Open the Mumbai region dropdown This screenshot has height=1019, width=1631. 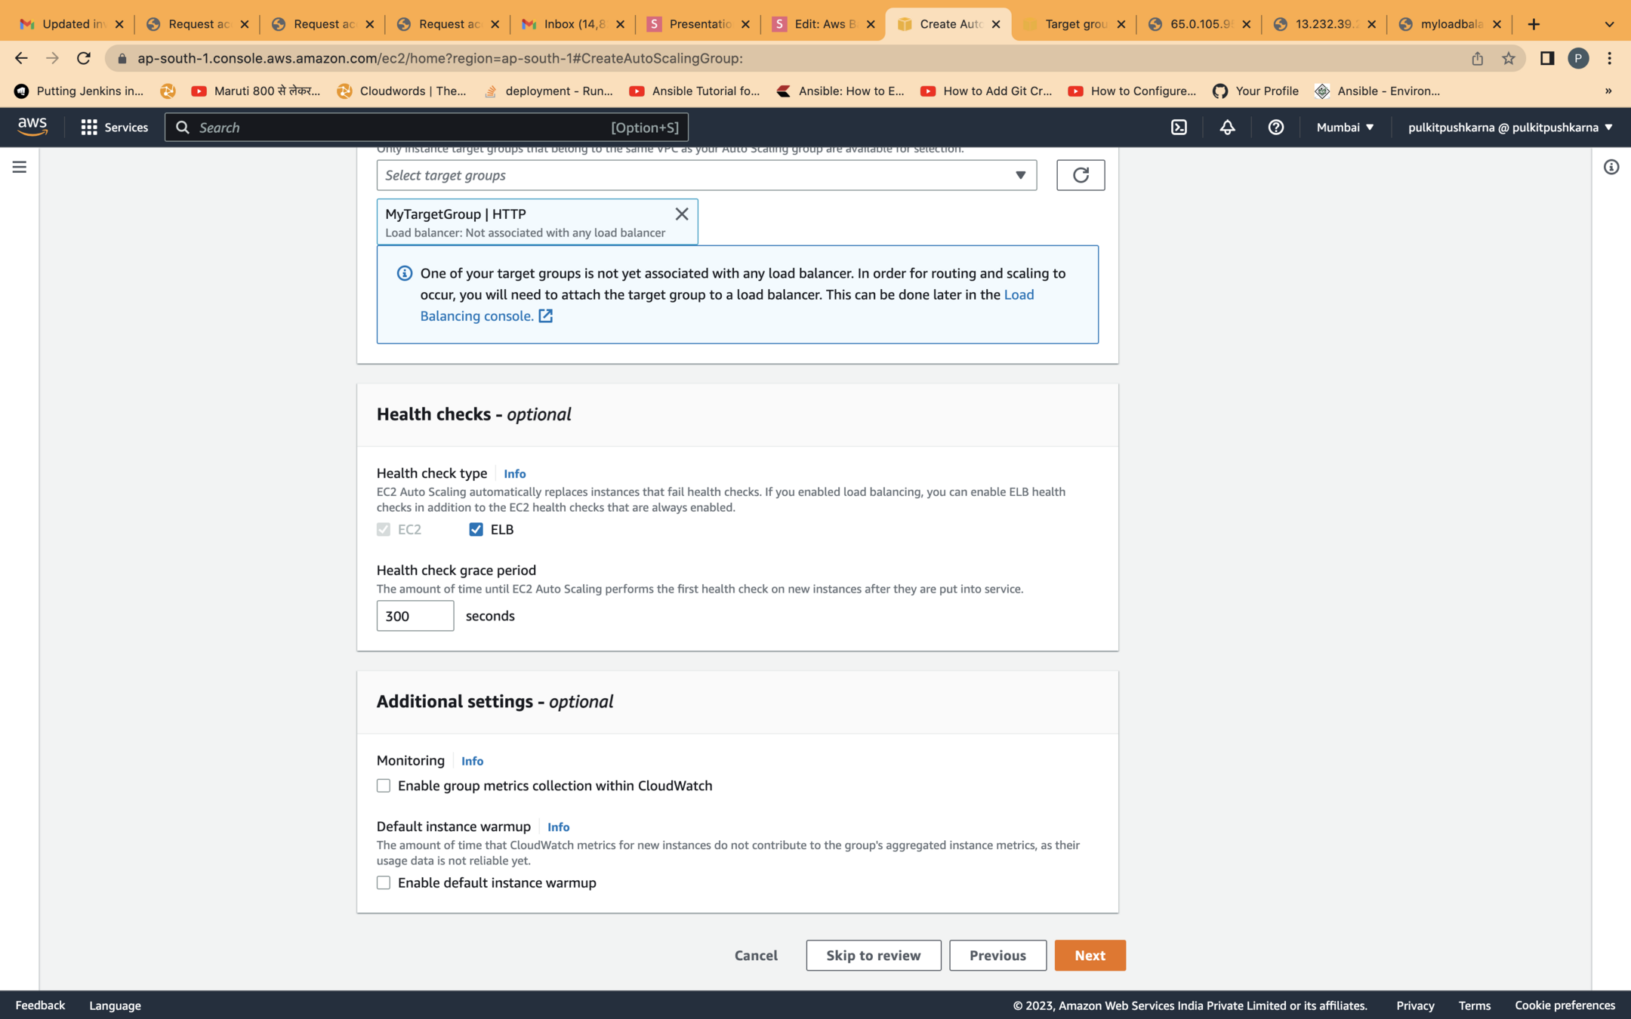point(1345,127)
